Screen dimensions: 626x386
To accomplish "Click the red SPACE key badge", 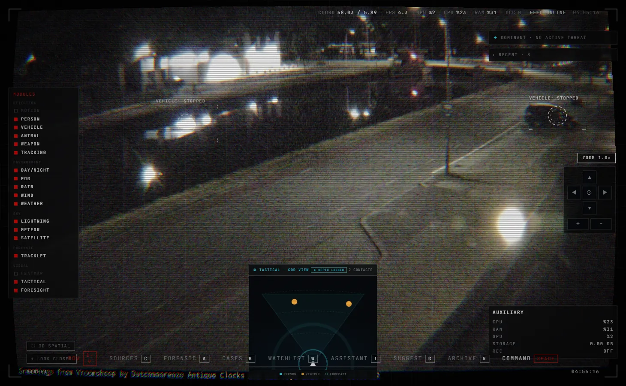I will [x=546, y=359].
